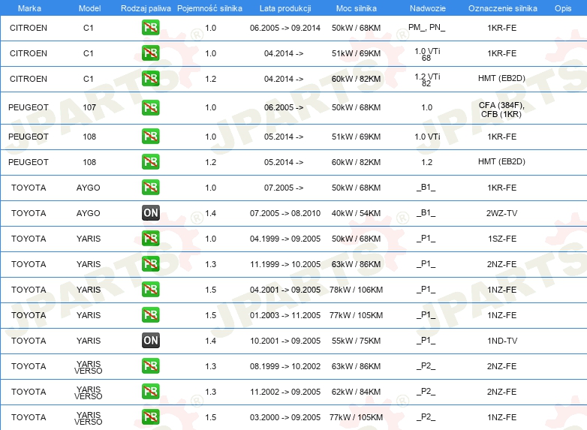Click body label 1.0 VTi in Peugeot 108 row
The width and height of the screenshot is (587, 430).
pos(427,137)
